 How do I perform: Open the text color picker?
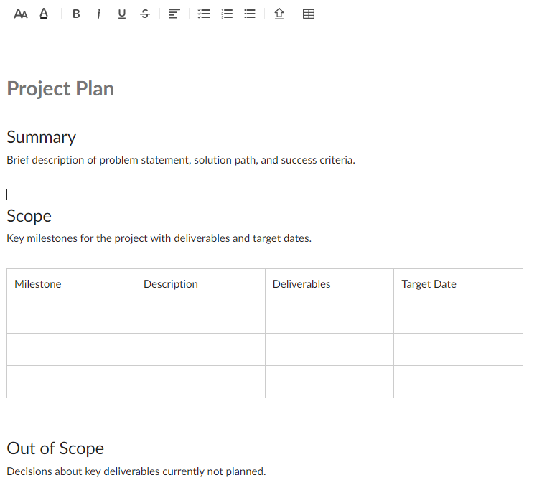point(44,14)
